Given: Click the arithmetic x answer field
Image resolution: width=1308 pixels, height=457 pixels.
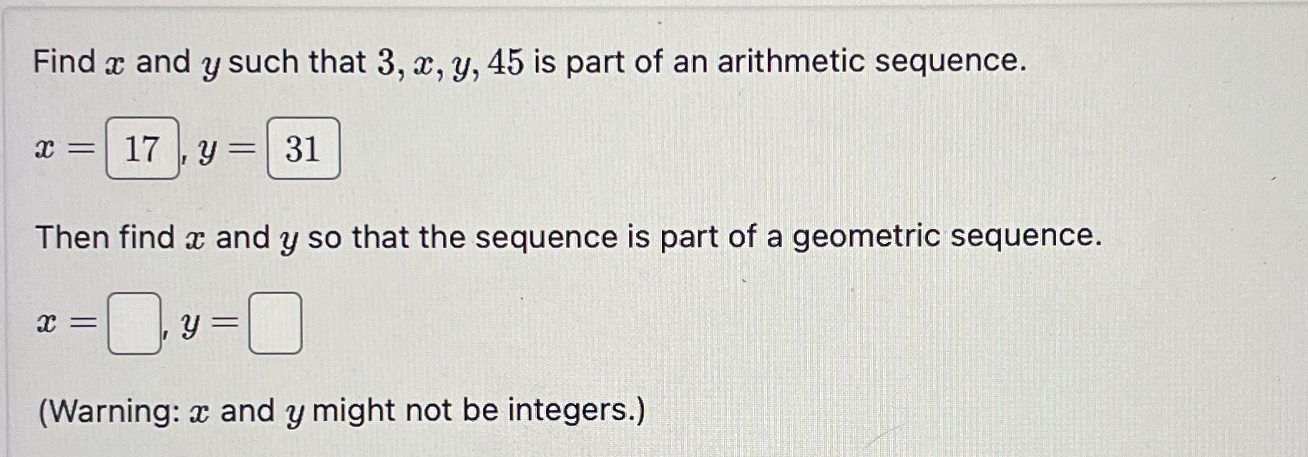Looking at the screenshot, I should coord(143,147).
